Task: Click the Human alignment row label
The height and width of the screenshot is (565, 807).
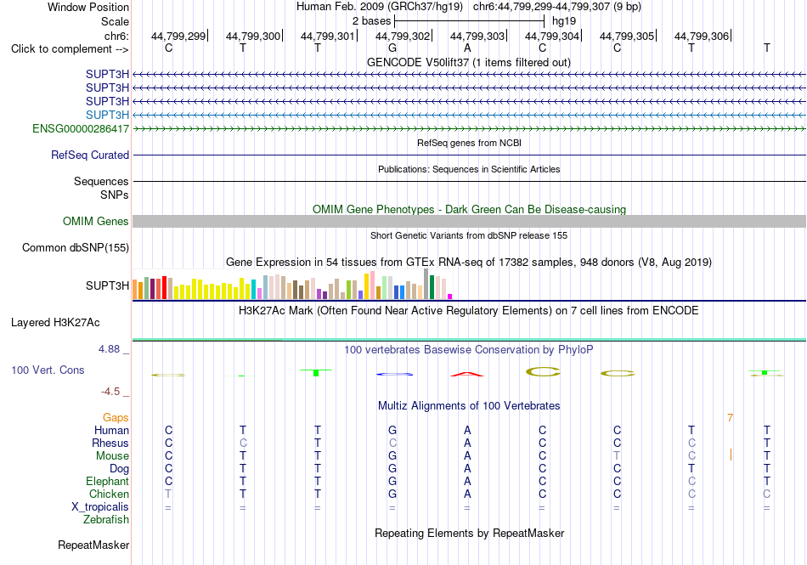Action: point(111,430)
